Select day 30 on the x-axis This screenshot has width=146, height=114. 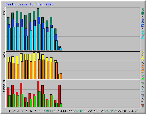[133, 111]
